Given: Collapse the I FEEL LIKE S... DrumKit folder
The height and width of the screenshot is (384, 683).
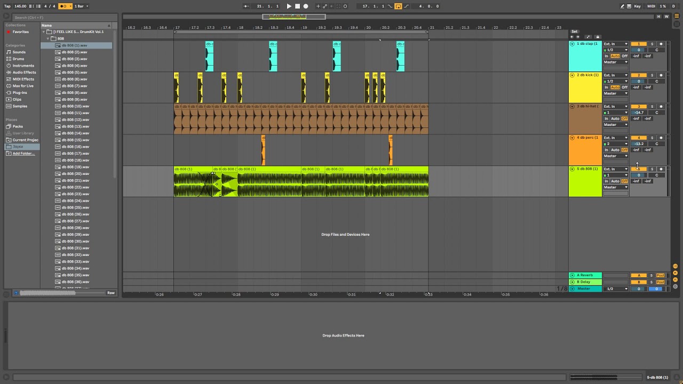Looking at the screenshot, I should tap(44, 32).
